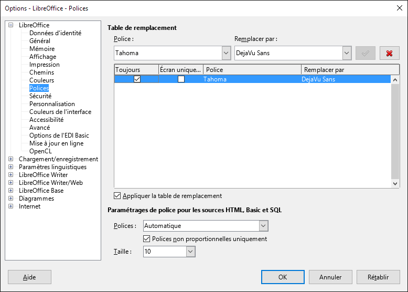Viewport: 408px width, 292px height.
Task: Click into the Taille size field showing 10
Action: tap(165, 252)
